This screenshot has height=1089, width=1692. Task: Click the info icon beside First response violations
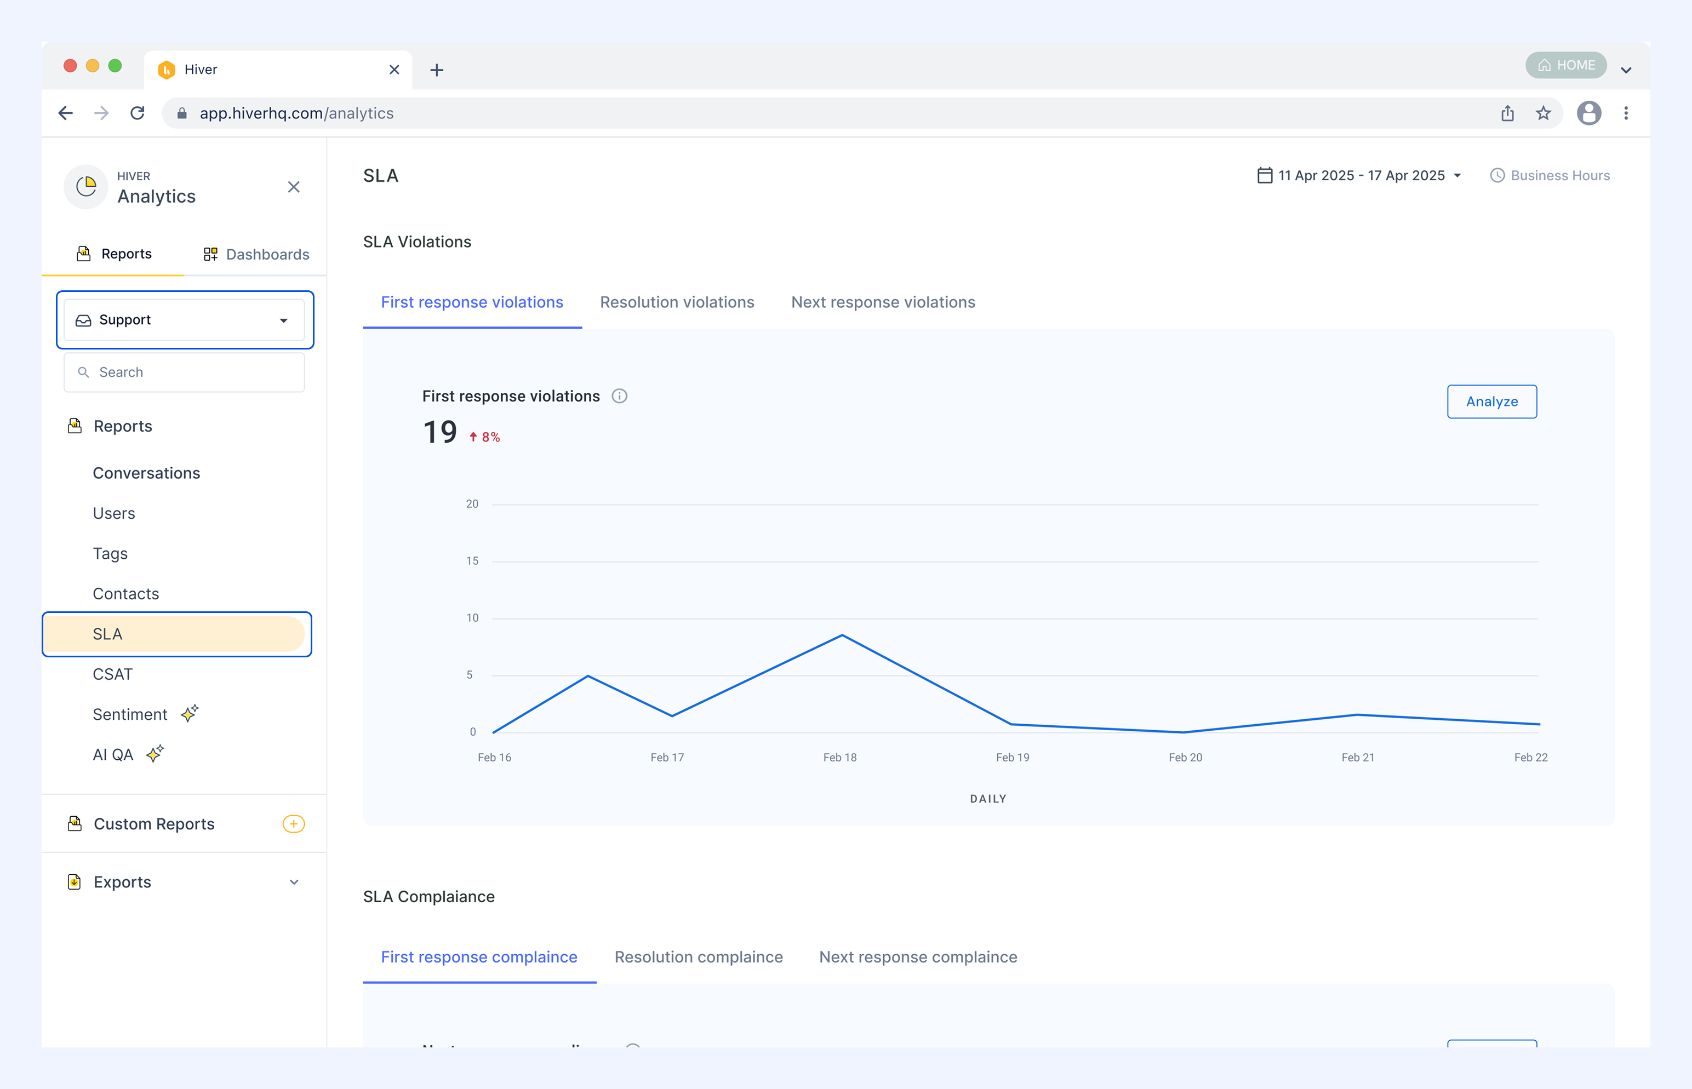tap(619, 396)
